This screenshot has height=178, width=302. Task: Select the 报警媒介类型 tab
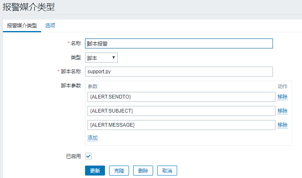coord(22,25)
